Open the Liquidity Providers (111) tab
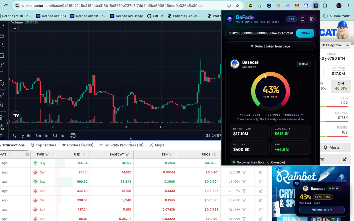The image size is (354, 221). click(x=122, y=145)
